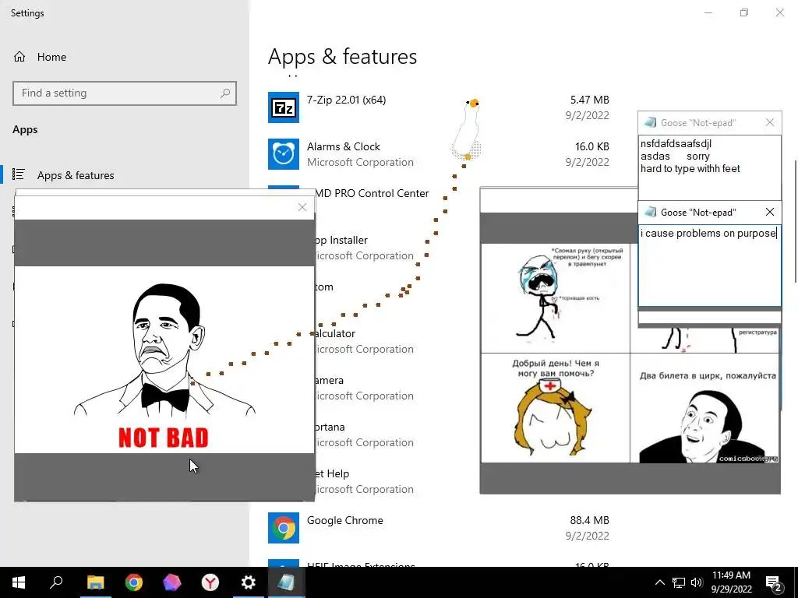Click the Not Bad Obama meme image

point(164,360)
